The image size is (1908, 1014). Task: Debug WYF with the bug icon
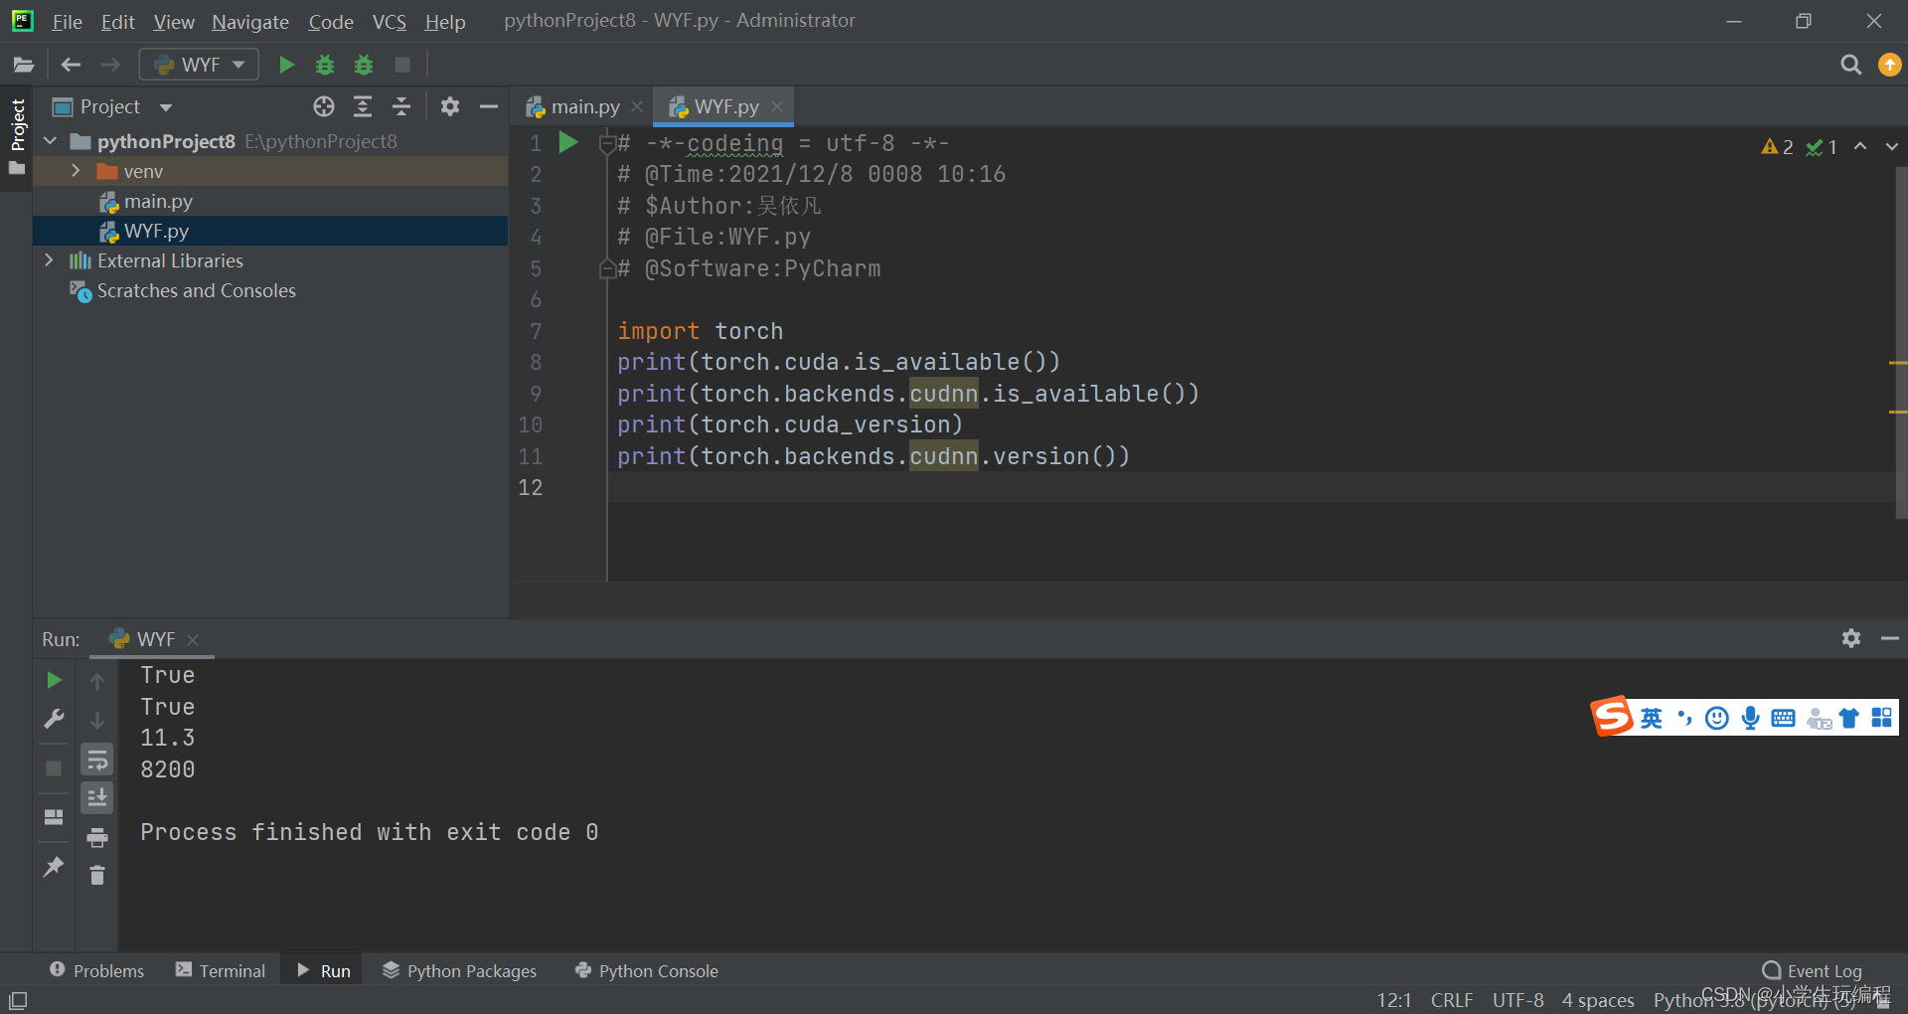point(324,65)
